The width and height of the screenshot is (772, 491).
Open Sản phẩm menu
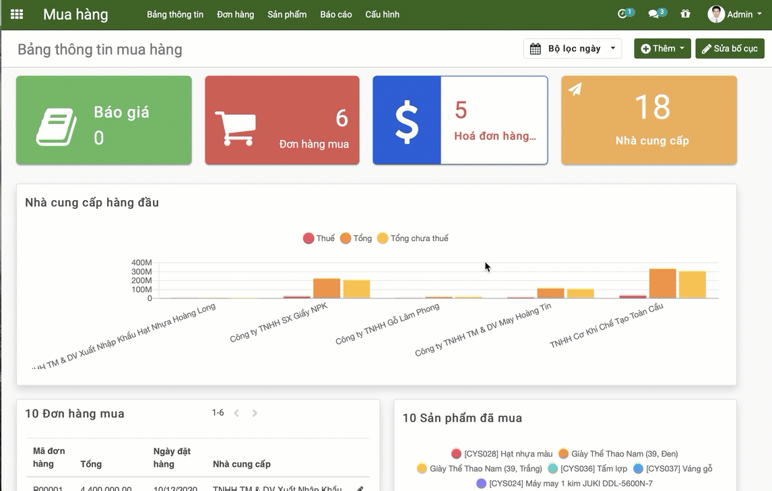pos(287,14)
